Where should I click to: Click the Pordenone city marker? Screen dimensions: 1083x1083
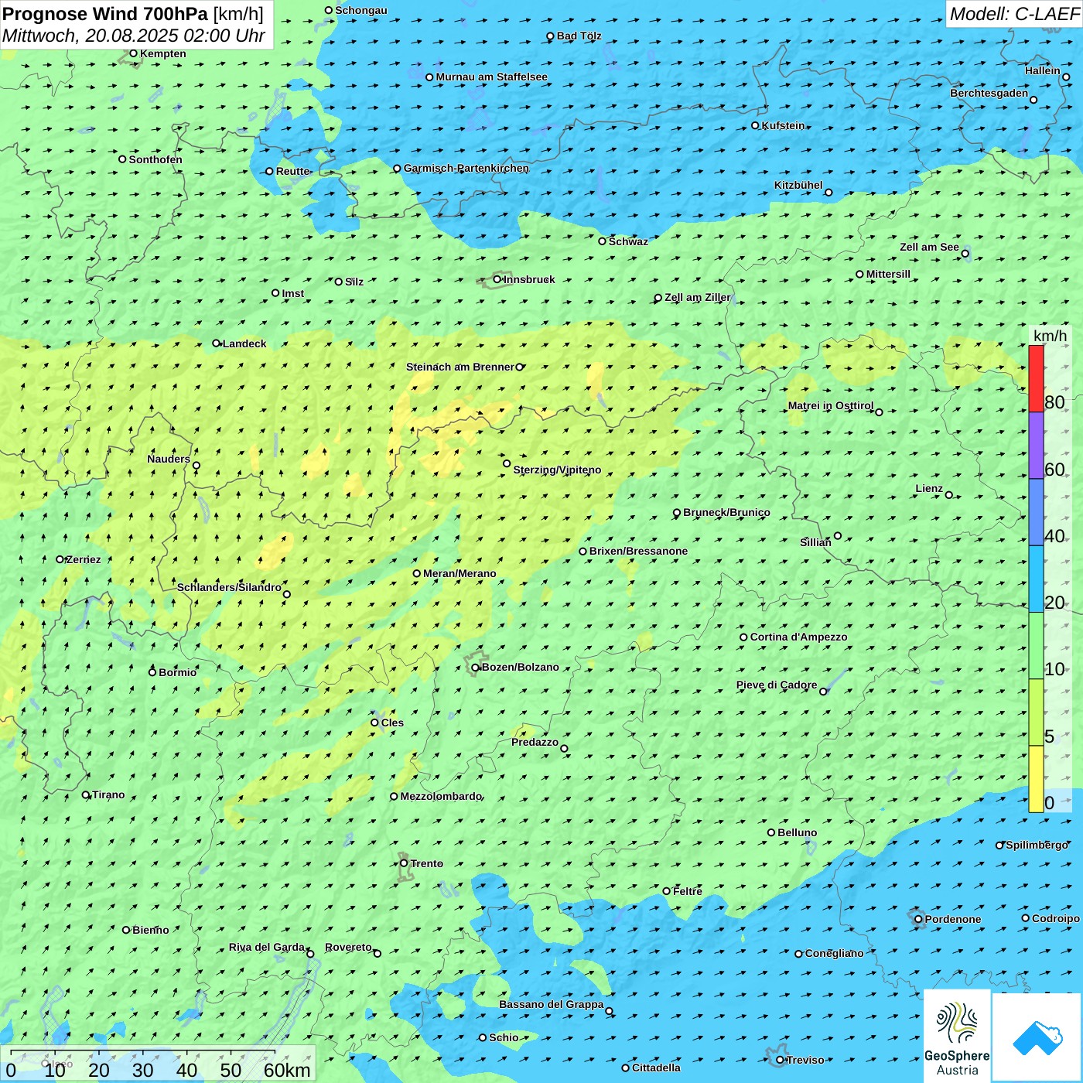pos(918,919)
